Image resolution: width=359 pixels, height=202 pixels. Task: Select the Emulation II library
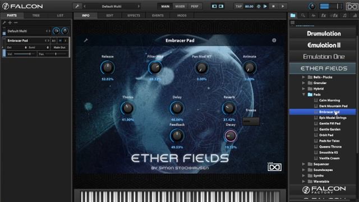323,45
